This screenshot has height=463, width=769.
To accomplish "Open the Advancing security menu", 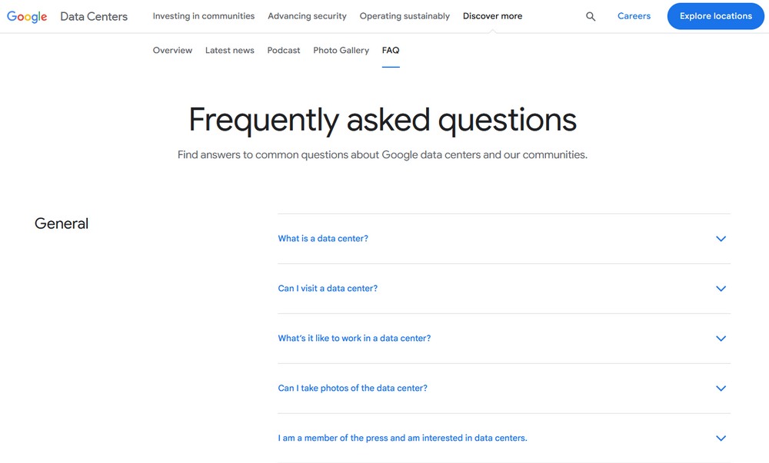I will 307,16.
